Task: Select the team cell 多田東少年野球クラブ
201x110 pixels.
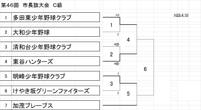Action: point(56,17)
